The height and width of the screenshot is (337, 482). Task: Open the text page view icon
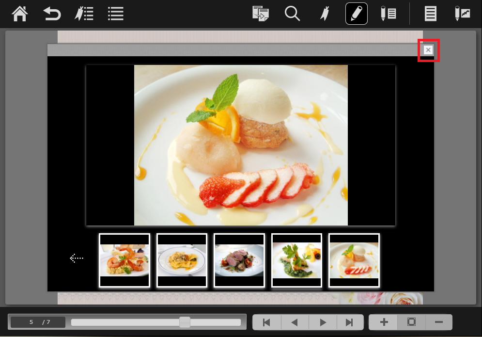coord(430,14)
